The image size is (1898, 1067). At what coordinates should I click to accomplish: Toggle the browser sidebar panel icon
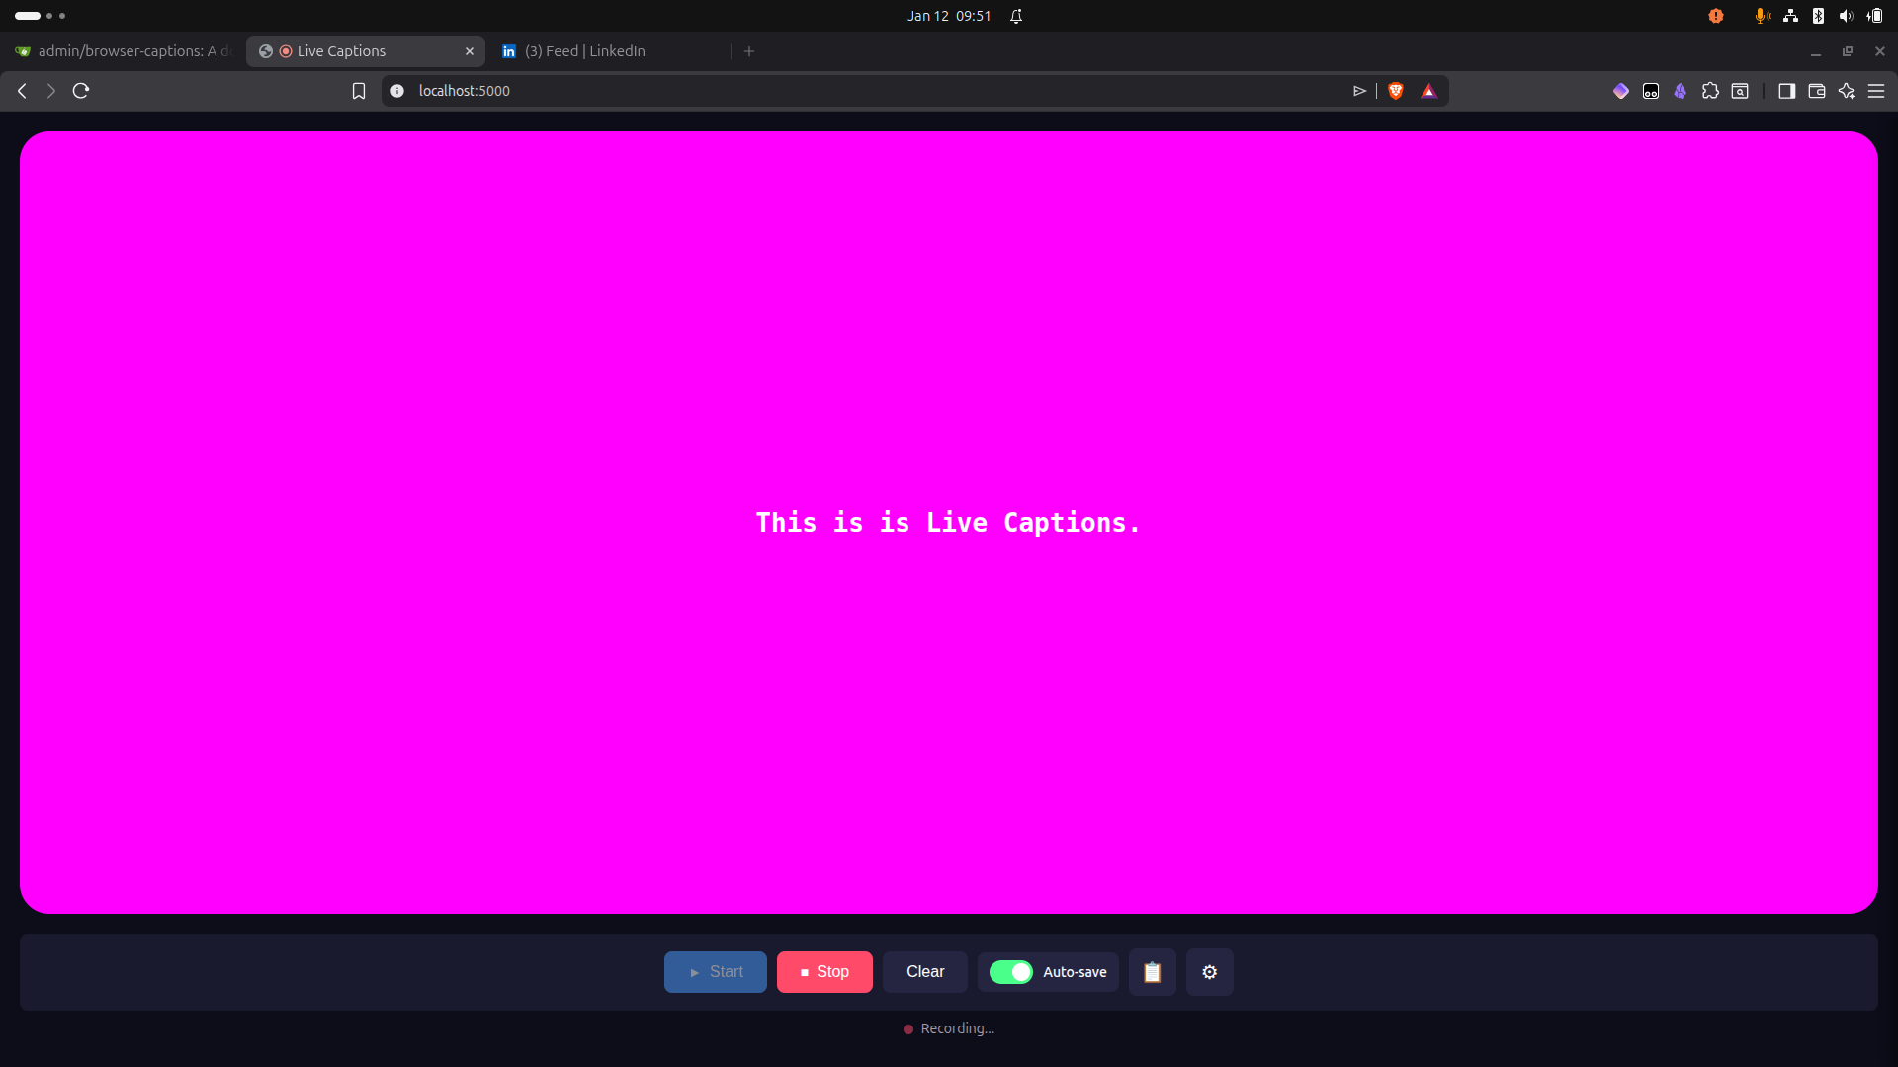tap(1786, 91)
